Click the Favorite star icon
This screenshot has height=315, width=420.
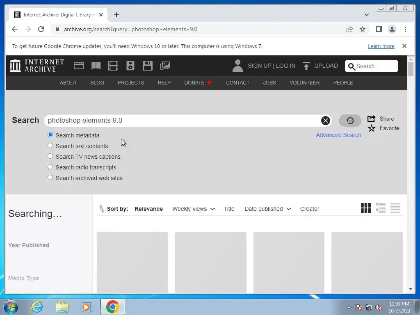(x=371, y=128)
